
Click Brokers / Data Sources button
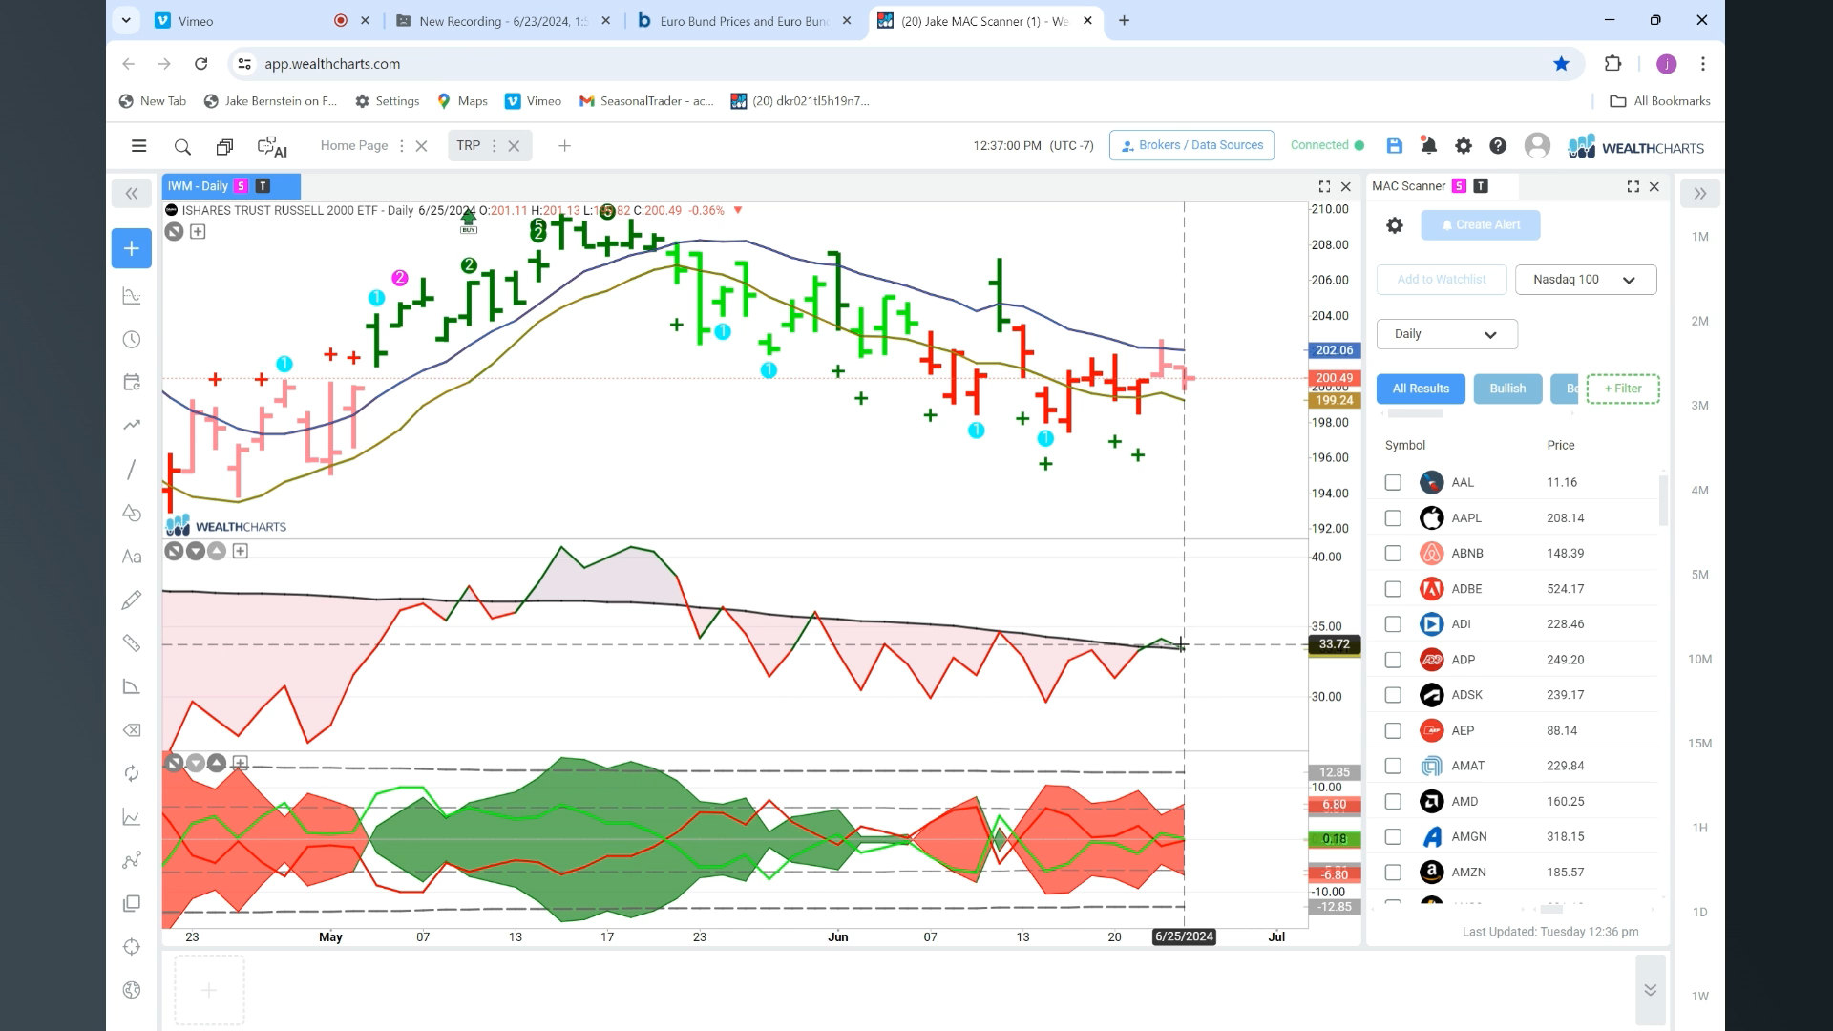click(1191, 145)
